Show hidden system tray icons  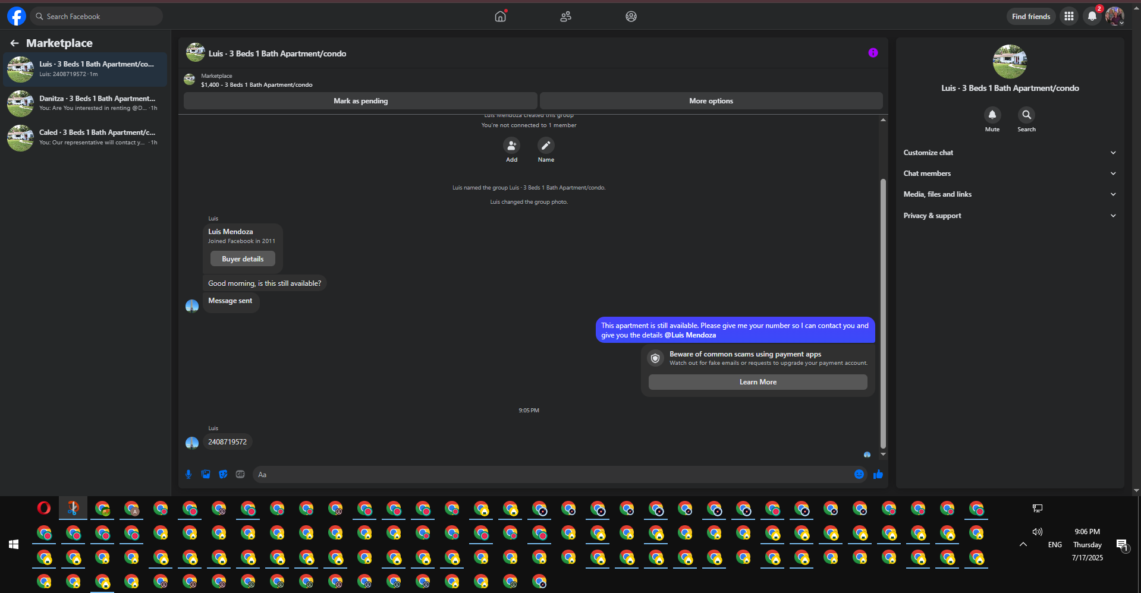point(1023,544)
